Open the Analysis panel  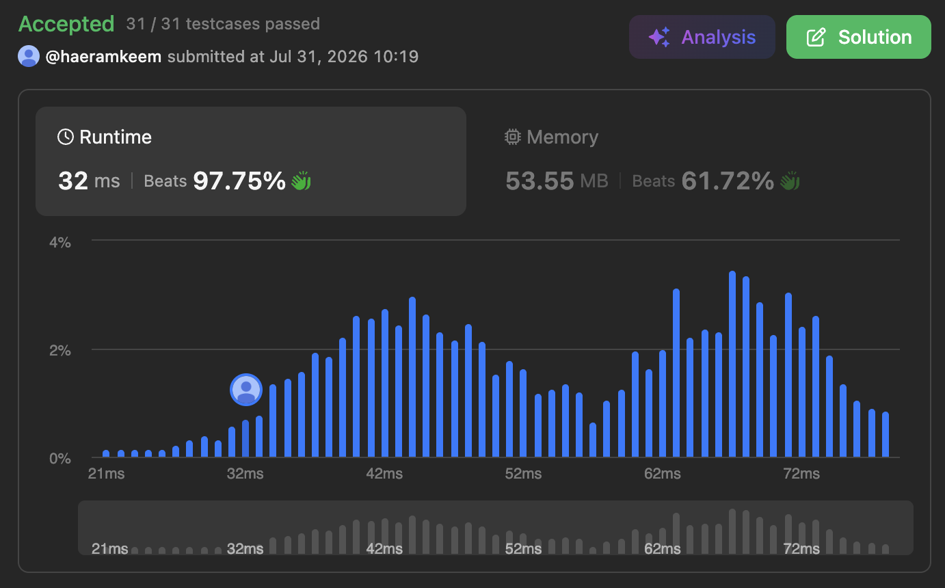[x=702, y=37]
